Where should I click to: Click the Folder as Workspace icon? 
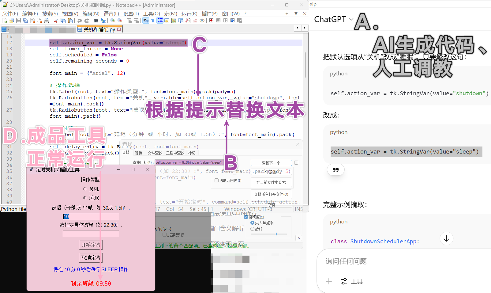pyautogui.click(x=195, y=21)
